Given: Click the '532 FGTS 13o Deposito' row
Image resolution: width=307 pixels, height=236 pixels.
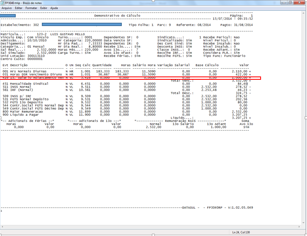Looking at the screenshot, I should tap(125, 102).
